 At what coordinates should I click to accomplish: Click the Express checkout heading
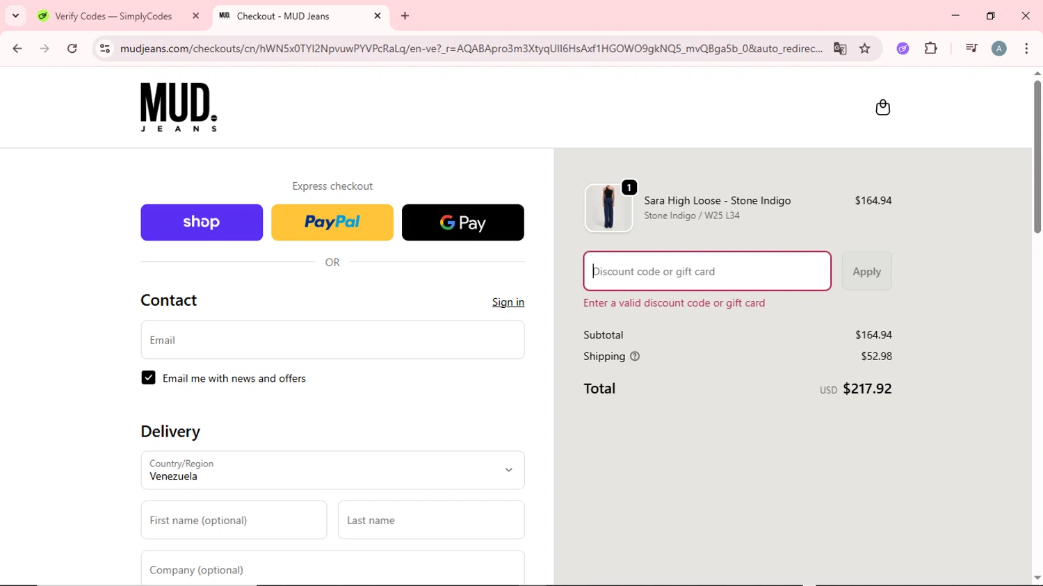coord(332,186)
